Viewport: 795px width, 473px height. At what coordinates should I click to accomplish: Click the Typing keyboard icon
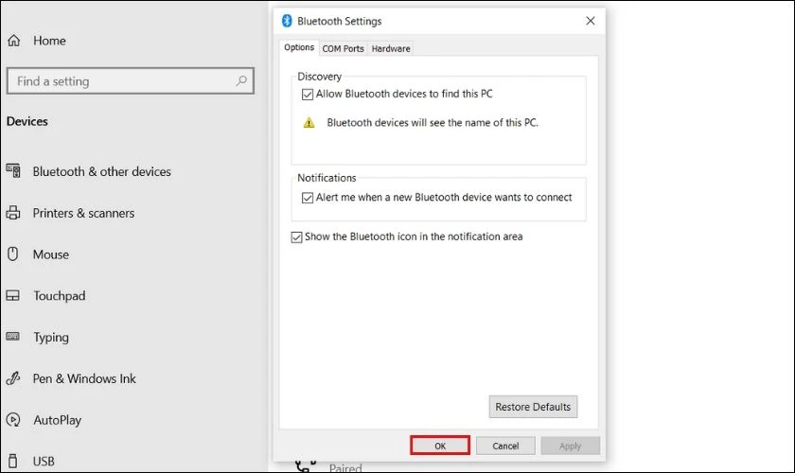pyautogui.click(x=13, y=337)
